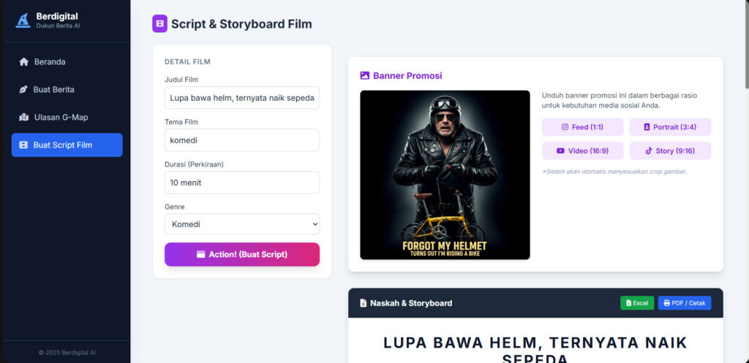Click the promotional banner poster image

445,175
